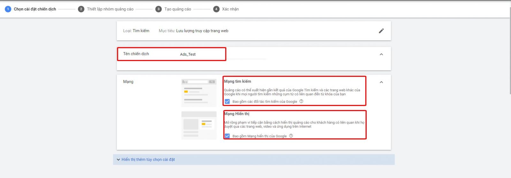Click the Tên chiến dịch label

coord(136,54)
